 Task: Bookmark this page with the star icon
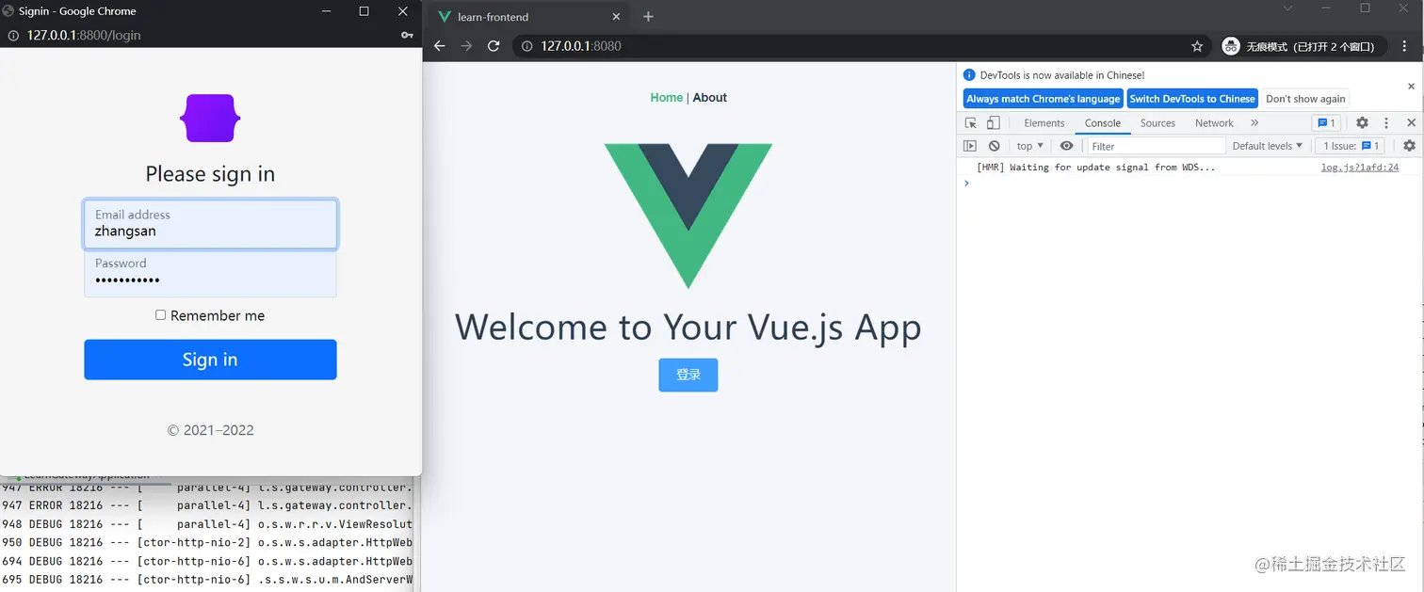[1197, 46]
